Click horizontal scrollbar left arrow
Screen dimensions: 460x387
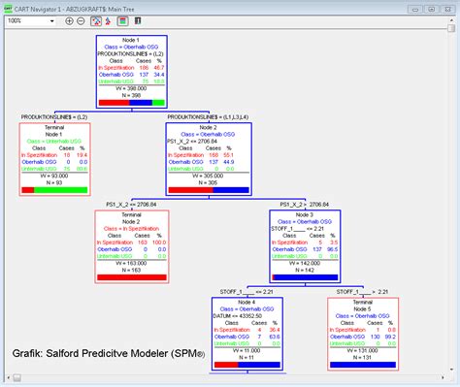click(x=8, y=377)
